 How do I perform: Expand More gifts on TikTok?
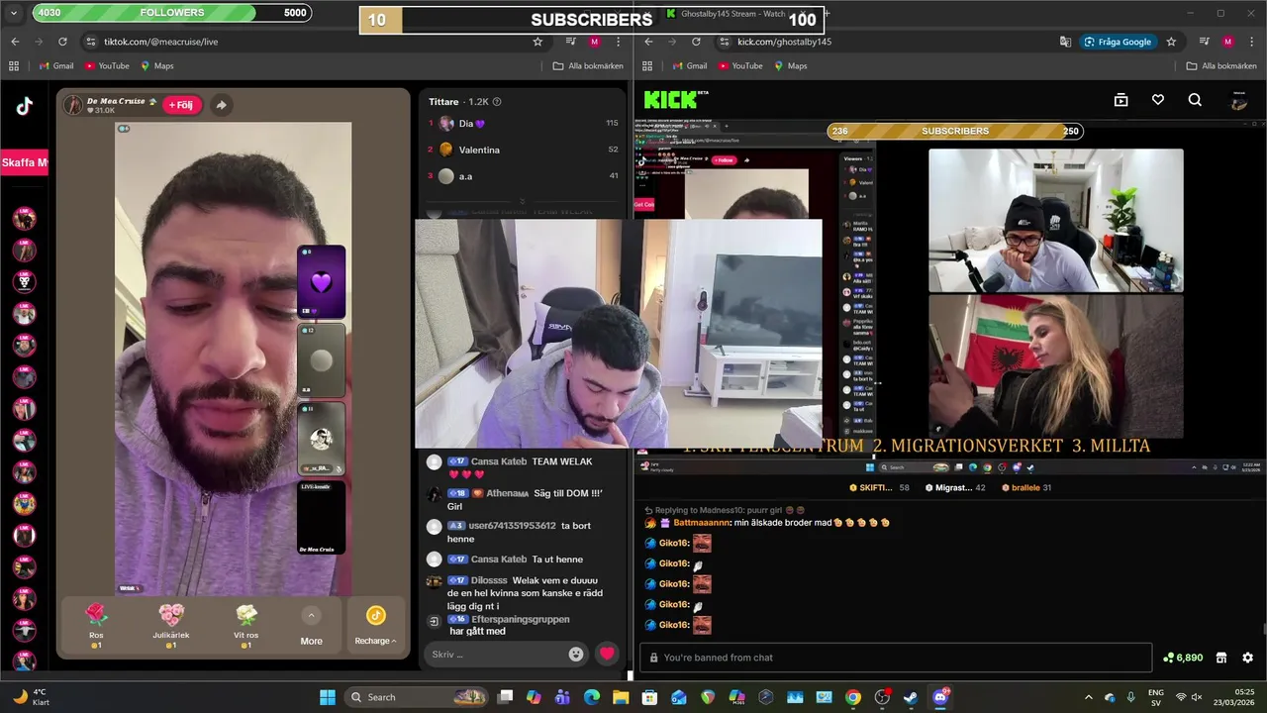(x=311, y=627)
